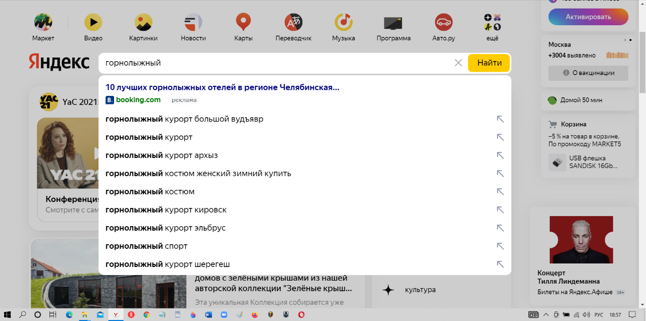The image size is (646, 321).
Task: Clear the search field with the X icon
Action: (458, 63)
